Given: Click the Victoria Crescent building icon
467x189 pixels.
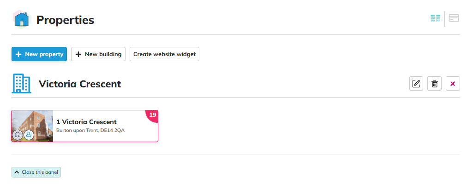Looking at the screenshot, I should (x=21, y=84).
